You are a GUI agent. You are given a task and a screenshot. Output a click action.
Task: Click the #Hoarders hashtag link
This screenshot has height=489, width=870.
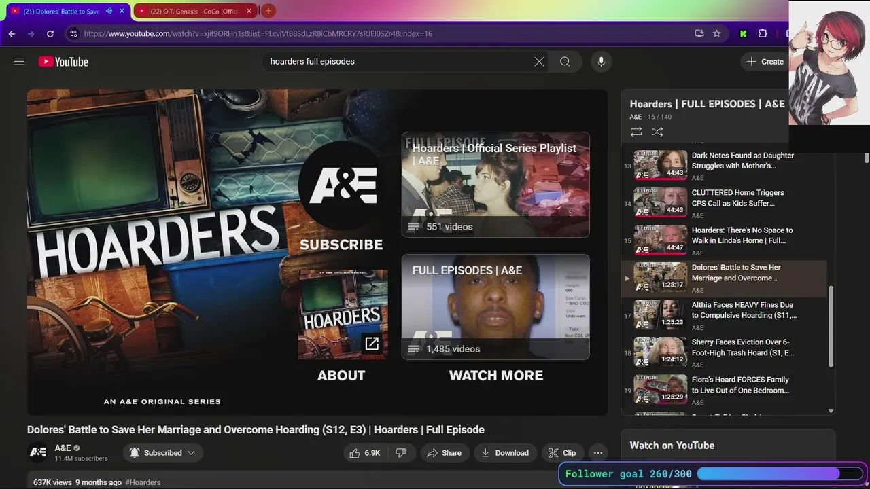[x=143, y=482]
